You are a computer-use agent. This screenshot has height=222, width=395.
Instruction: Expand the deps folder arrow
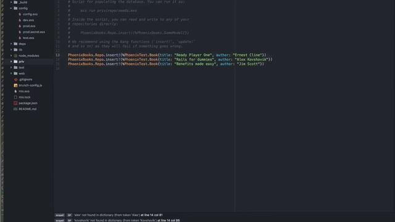coord(11,44)
